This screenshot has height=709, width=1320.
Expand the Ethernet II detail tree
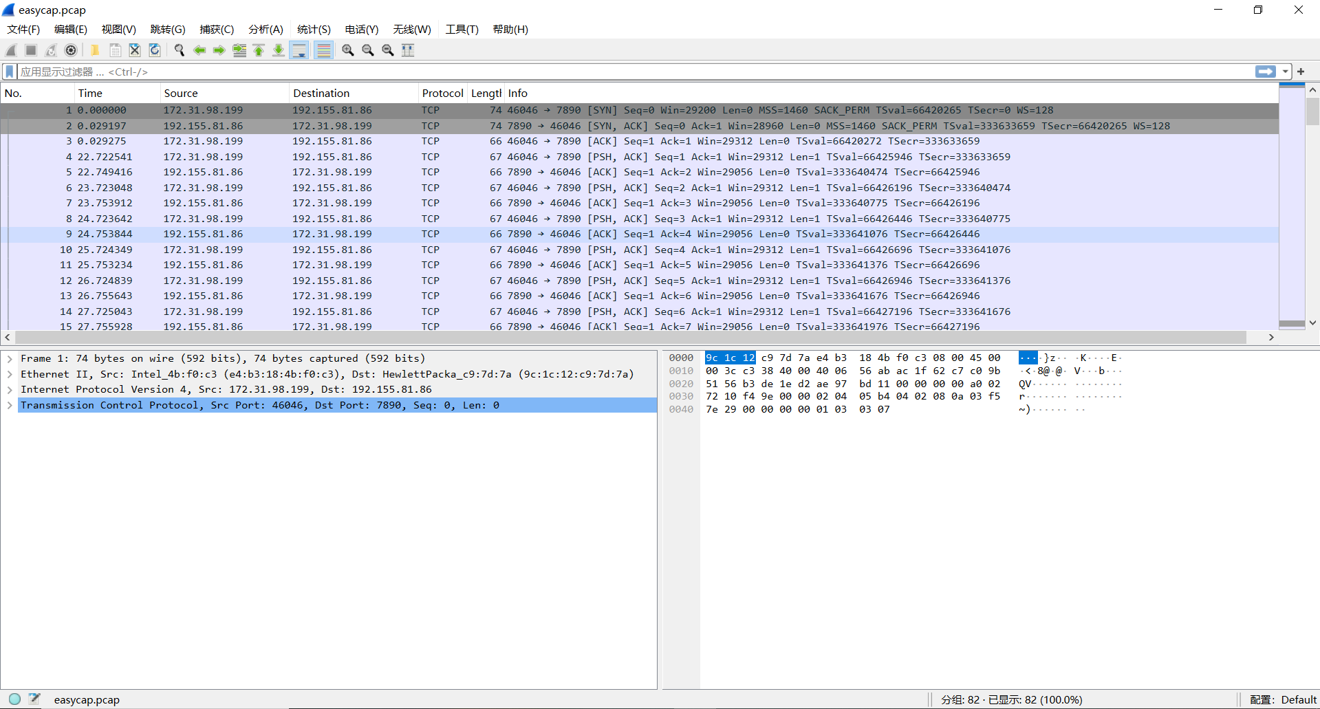coord(10,374)
